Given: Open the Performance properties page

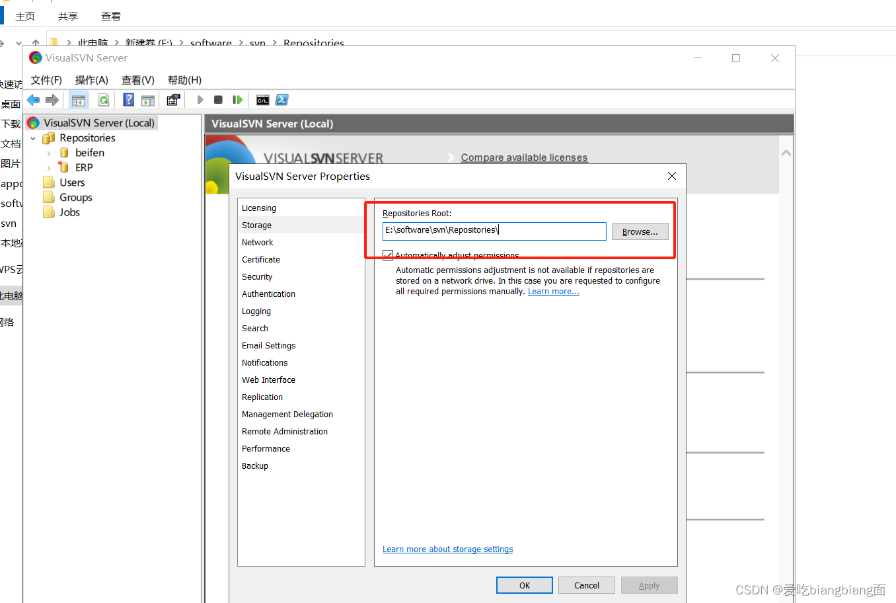Looking at the screenshot, I should point(301,448).
